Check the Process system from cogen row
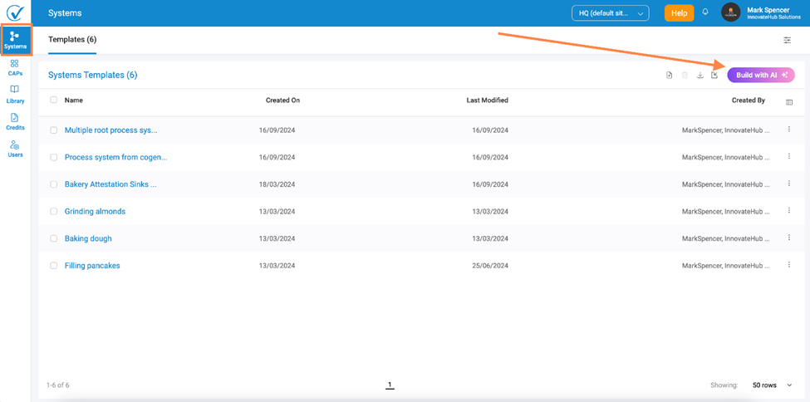810x402 pixels. [x=54, y=158]
